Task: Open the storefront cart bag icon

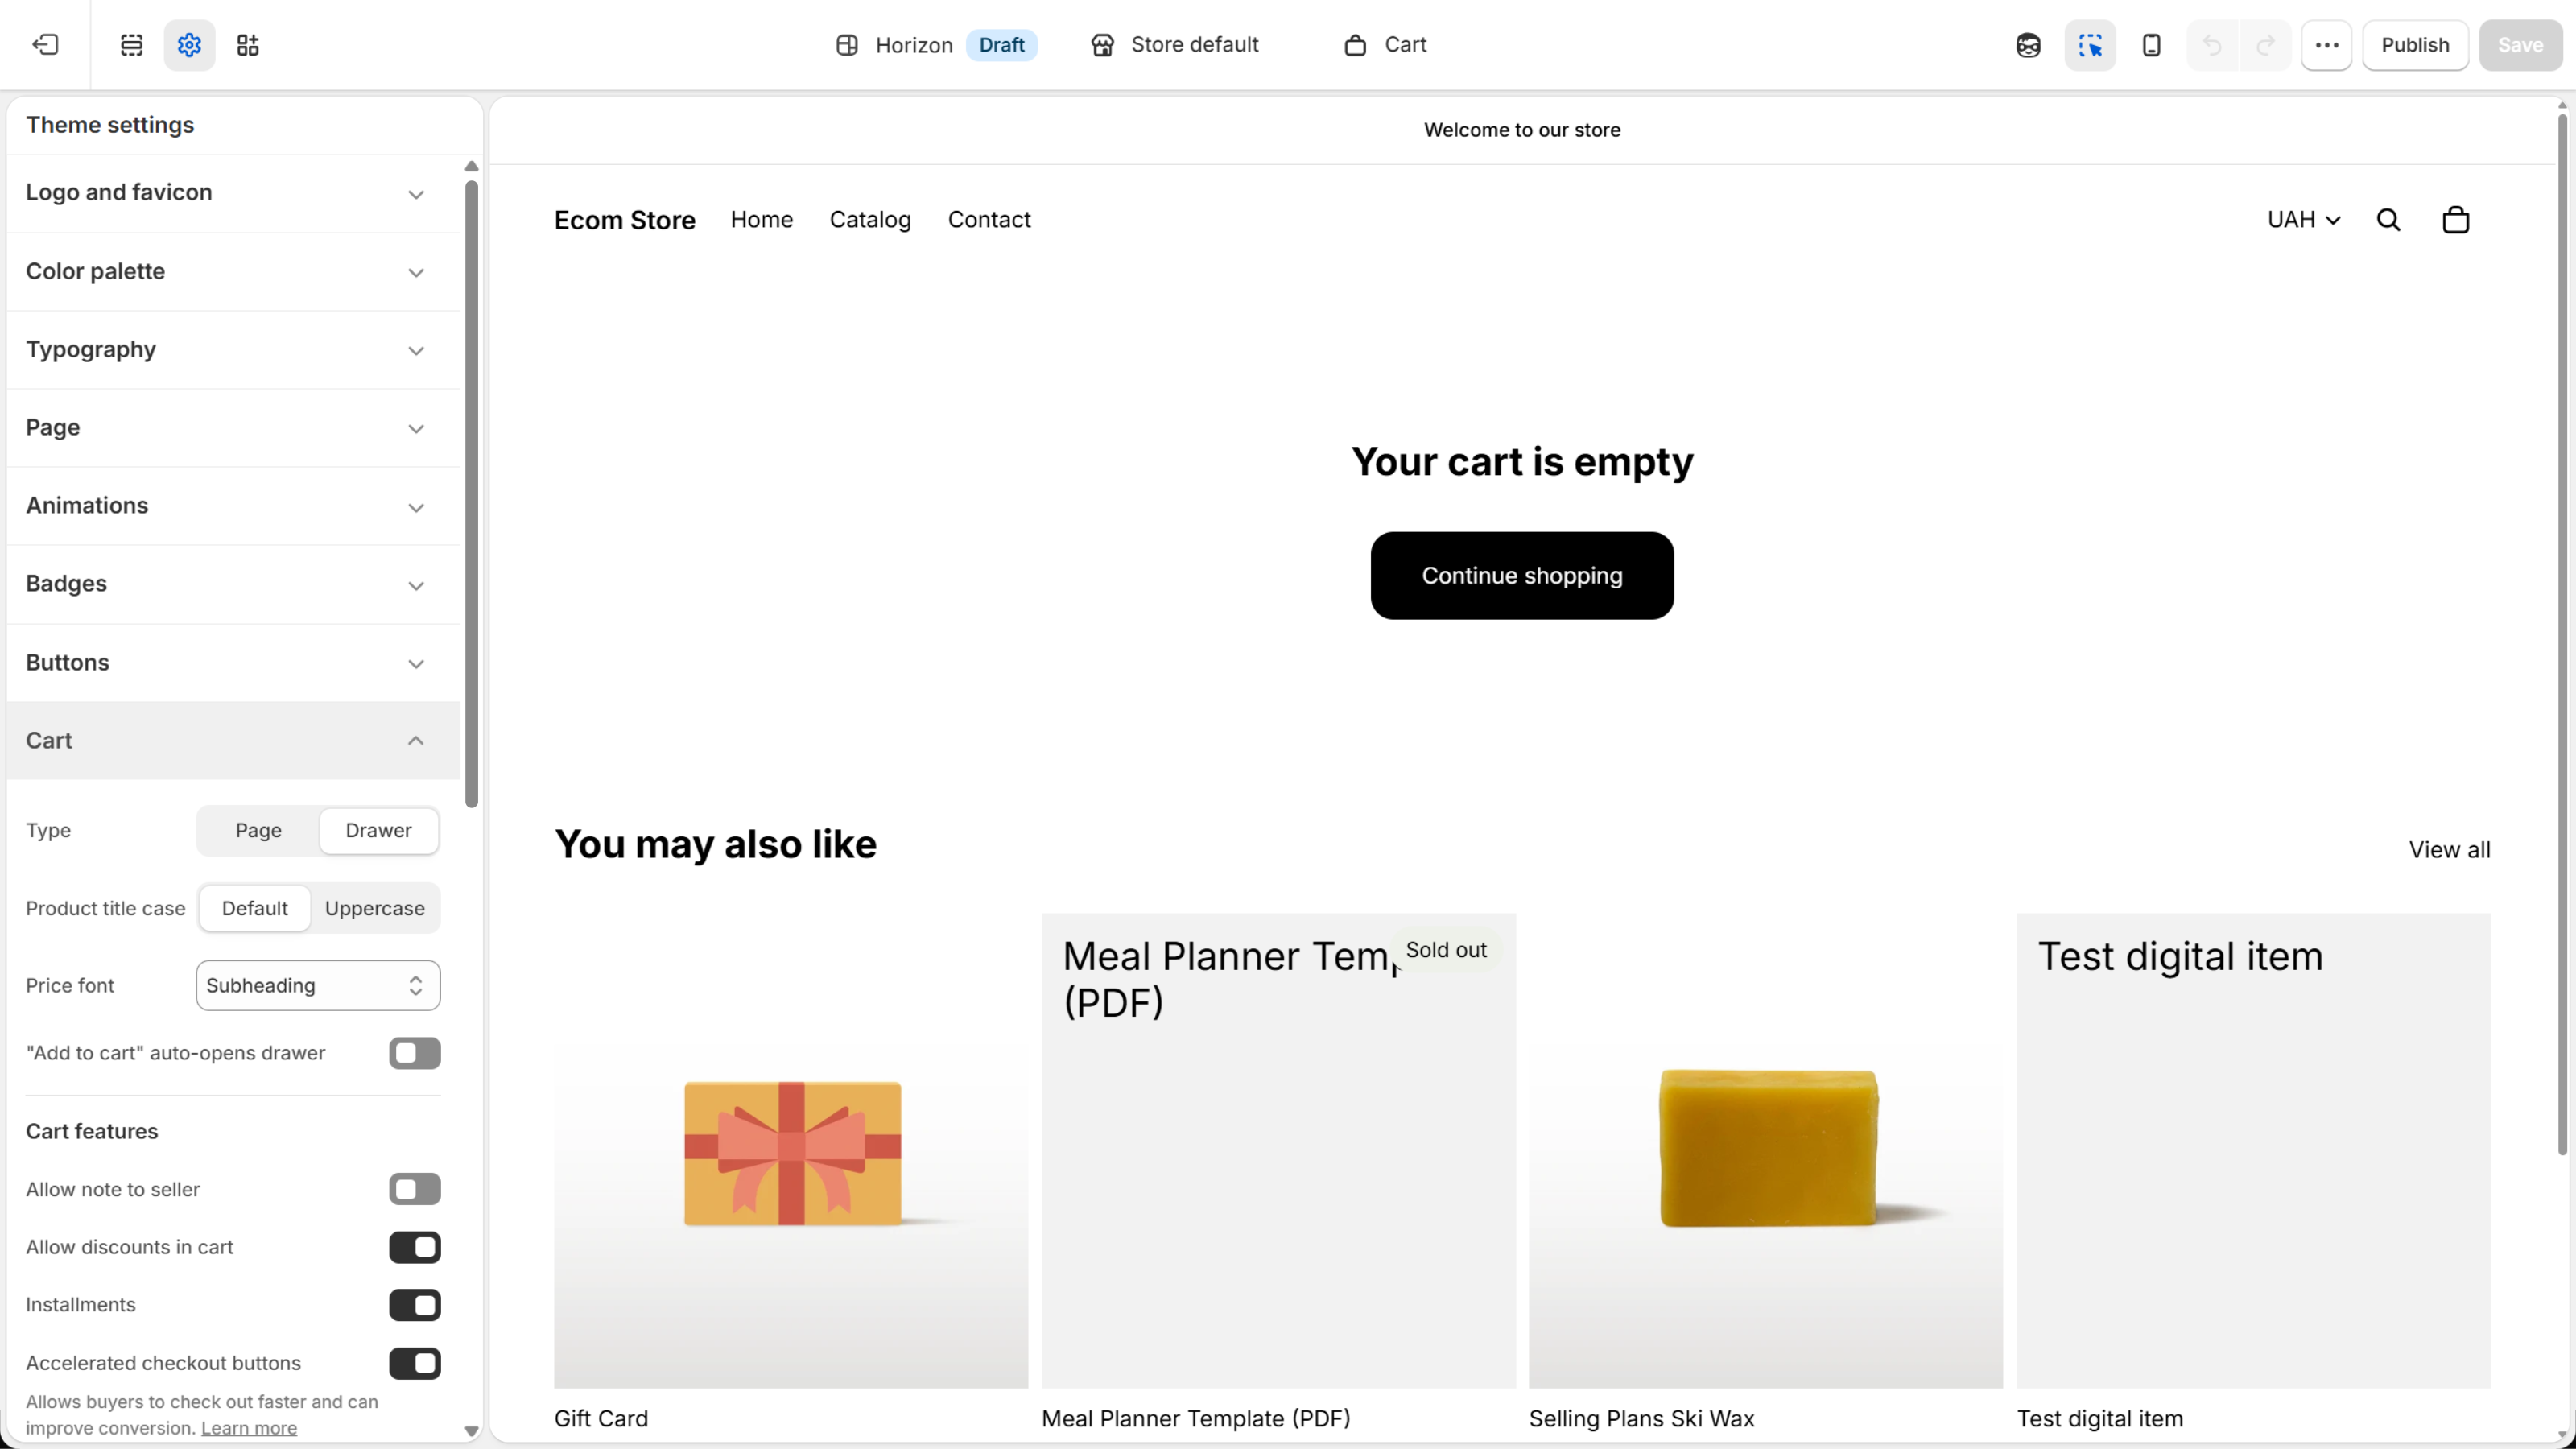Action: coord(2456,220)
